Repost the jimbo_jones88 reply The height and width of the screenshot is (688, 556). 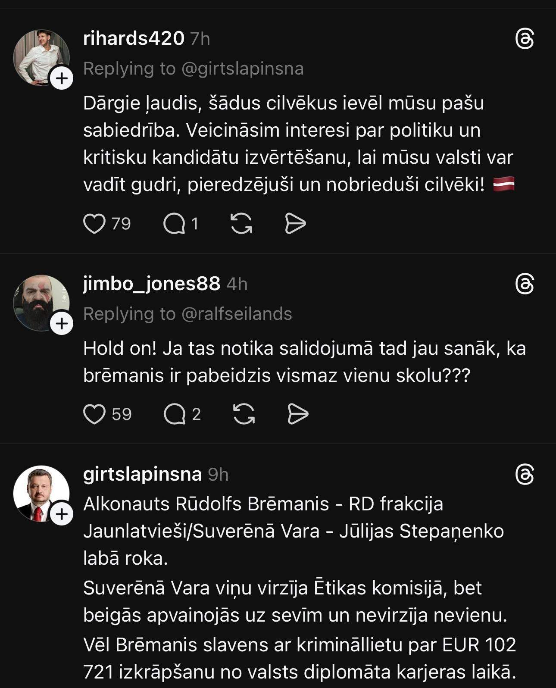(x=244, y=414)
